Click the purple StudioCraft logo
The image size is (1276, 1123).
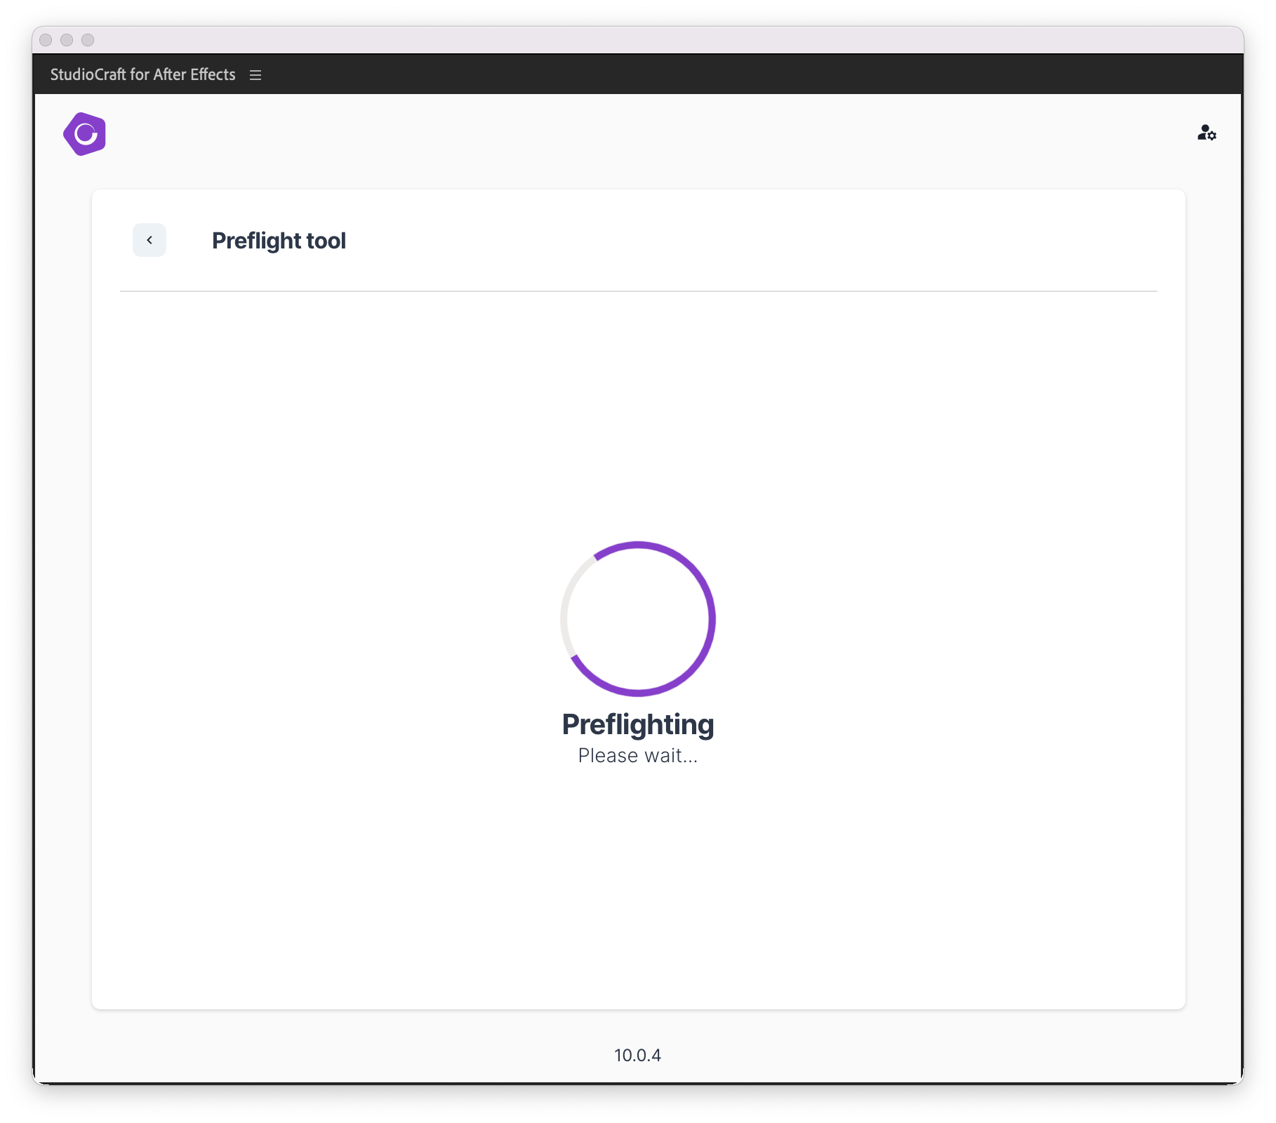pyautogui.click(x=84, y=134)
